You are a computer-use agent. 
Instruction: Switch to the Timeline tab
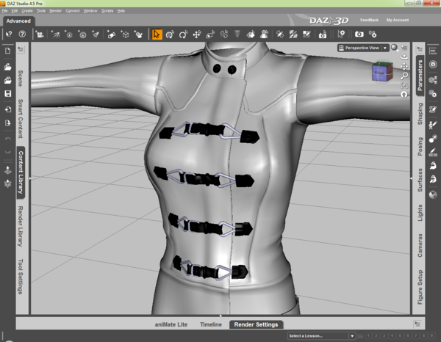coord(211,324)
